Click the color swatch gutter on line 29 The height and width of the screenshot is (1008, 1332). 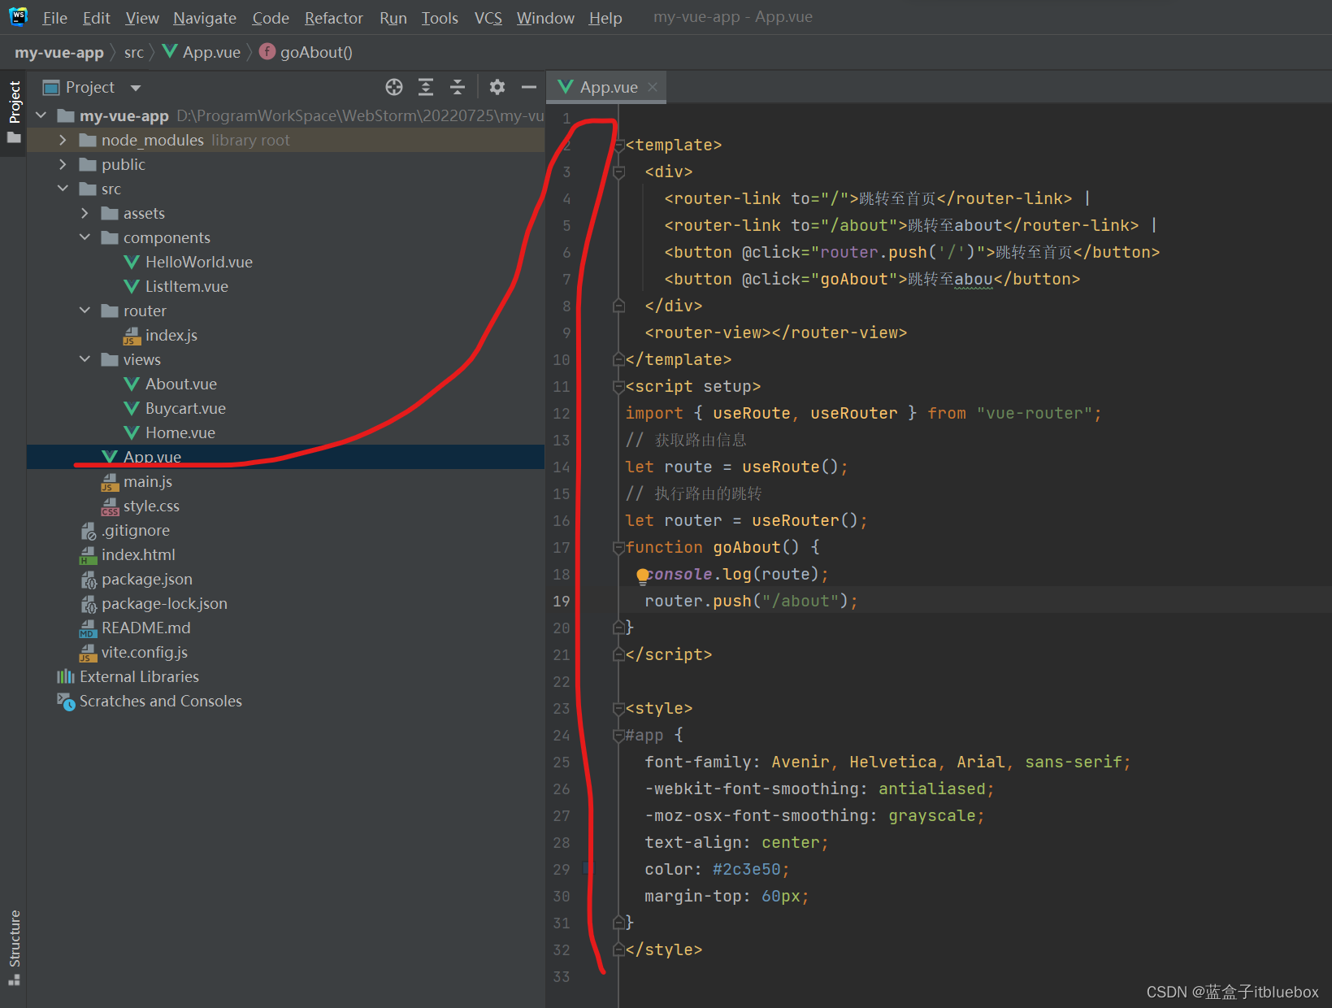(x=588, y=869)
